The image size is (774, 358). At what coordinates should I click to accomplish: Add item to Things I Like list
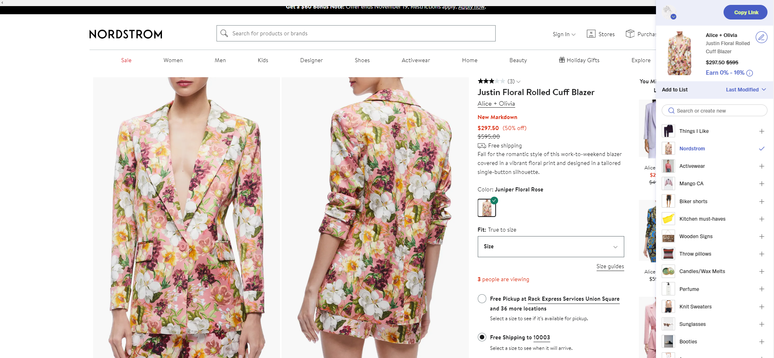point(761,131)
